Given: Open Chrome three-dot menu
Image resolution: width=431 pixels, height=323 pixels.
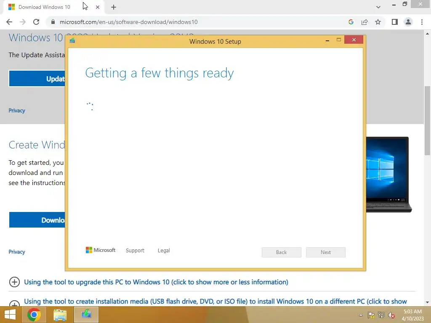Looking at the screenshot, I should click(422, 22).
